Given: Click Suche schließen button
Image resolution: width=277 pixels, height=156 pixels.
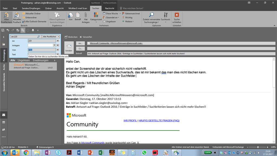Looking at the screenshot, I should 177,18.
